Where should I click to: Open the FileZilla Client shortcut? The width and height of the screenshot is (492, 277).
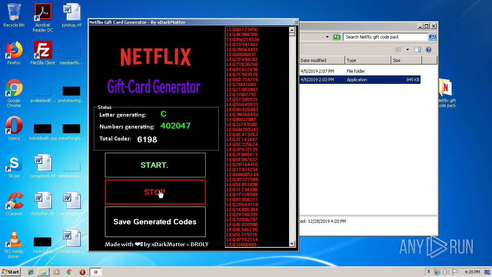coord(43,53)
